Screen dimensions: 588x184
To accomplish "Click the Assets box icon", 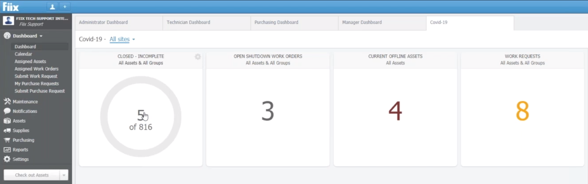I will pyautogui.click(x=7, y=121).
